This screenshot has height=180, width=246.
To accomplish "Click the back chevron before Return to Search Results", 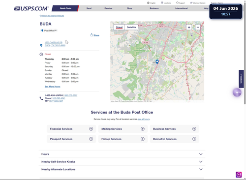I will coord(40,16).
